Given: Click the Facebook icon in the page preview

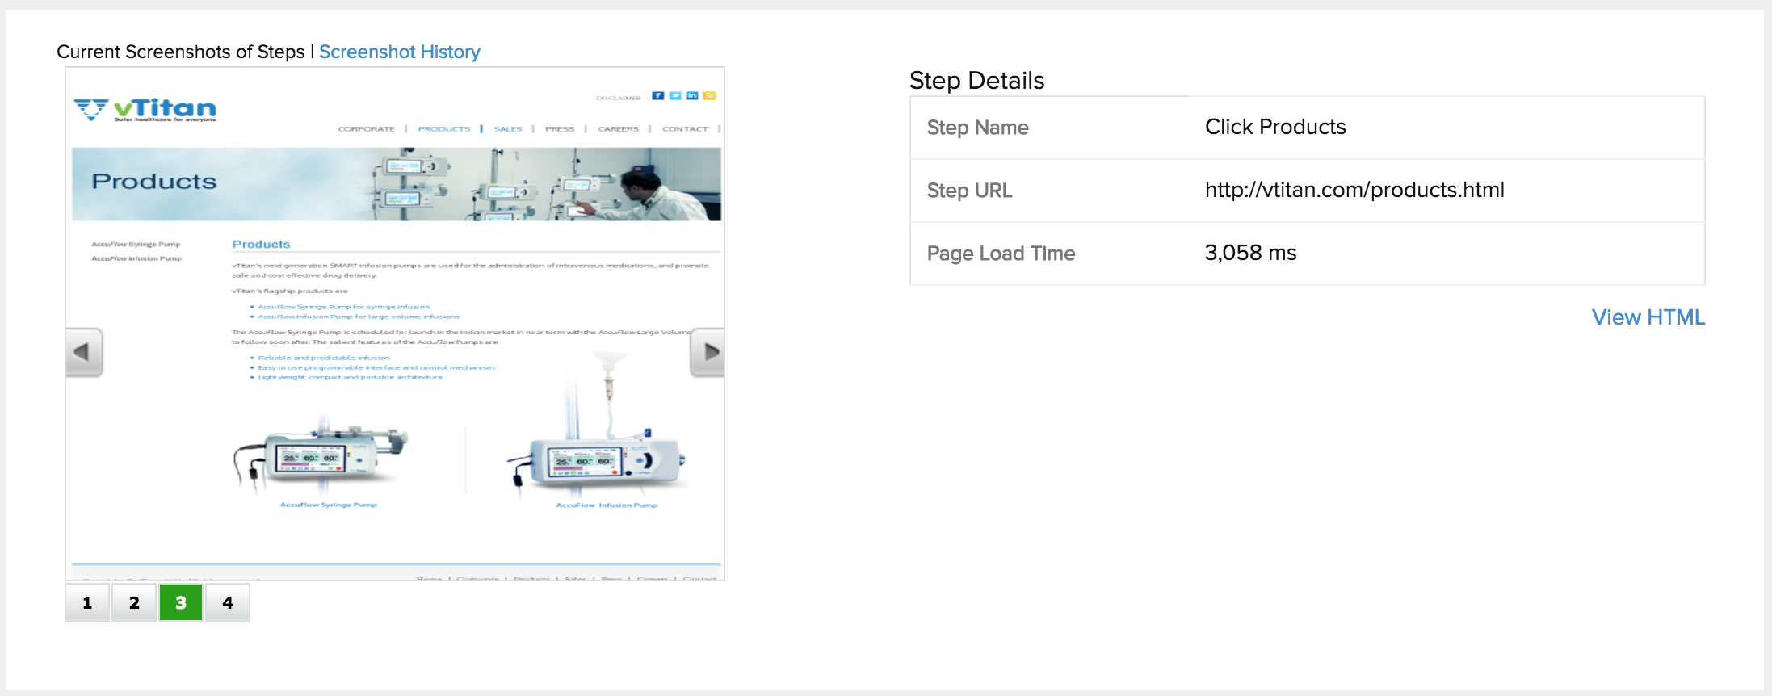Looking at the screenshot, I should point(658,96).
